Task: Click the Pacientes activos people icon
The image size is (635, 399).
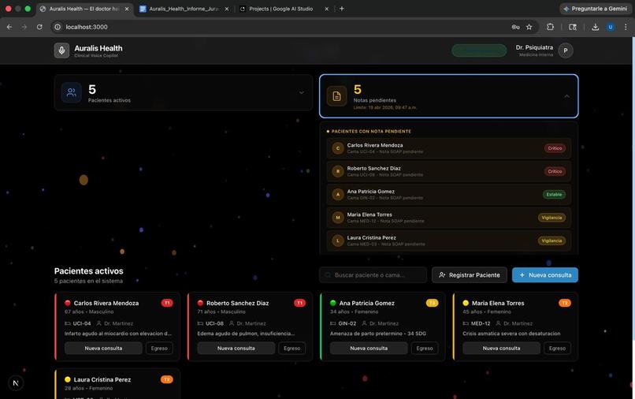Action: pyautogui.click(x=71, y=92)
